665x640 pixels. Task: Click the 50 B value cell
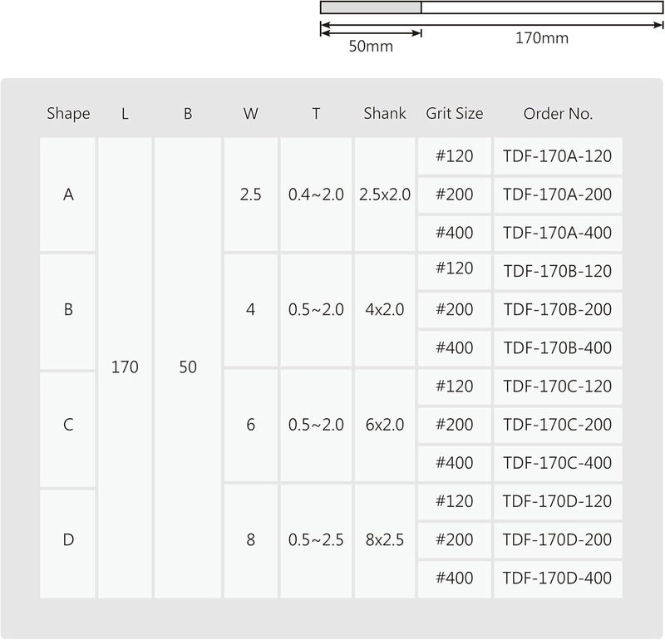[188, 367]
